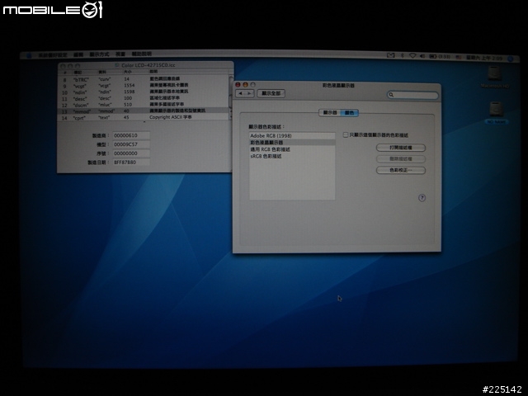
Task: Close the 彩色液晶顯示器 preferences window
Action: coord(238,84)
